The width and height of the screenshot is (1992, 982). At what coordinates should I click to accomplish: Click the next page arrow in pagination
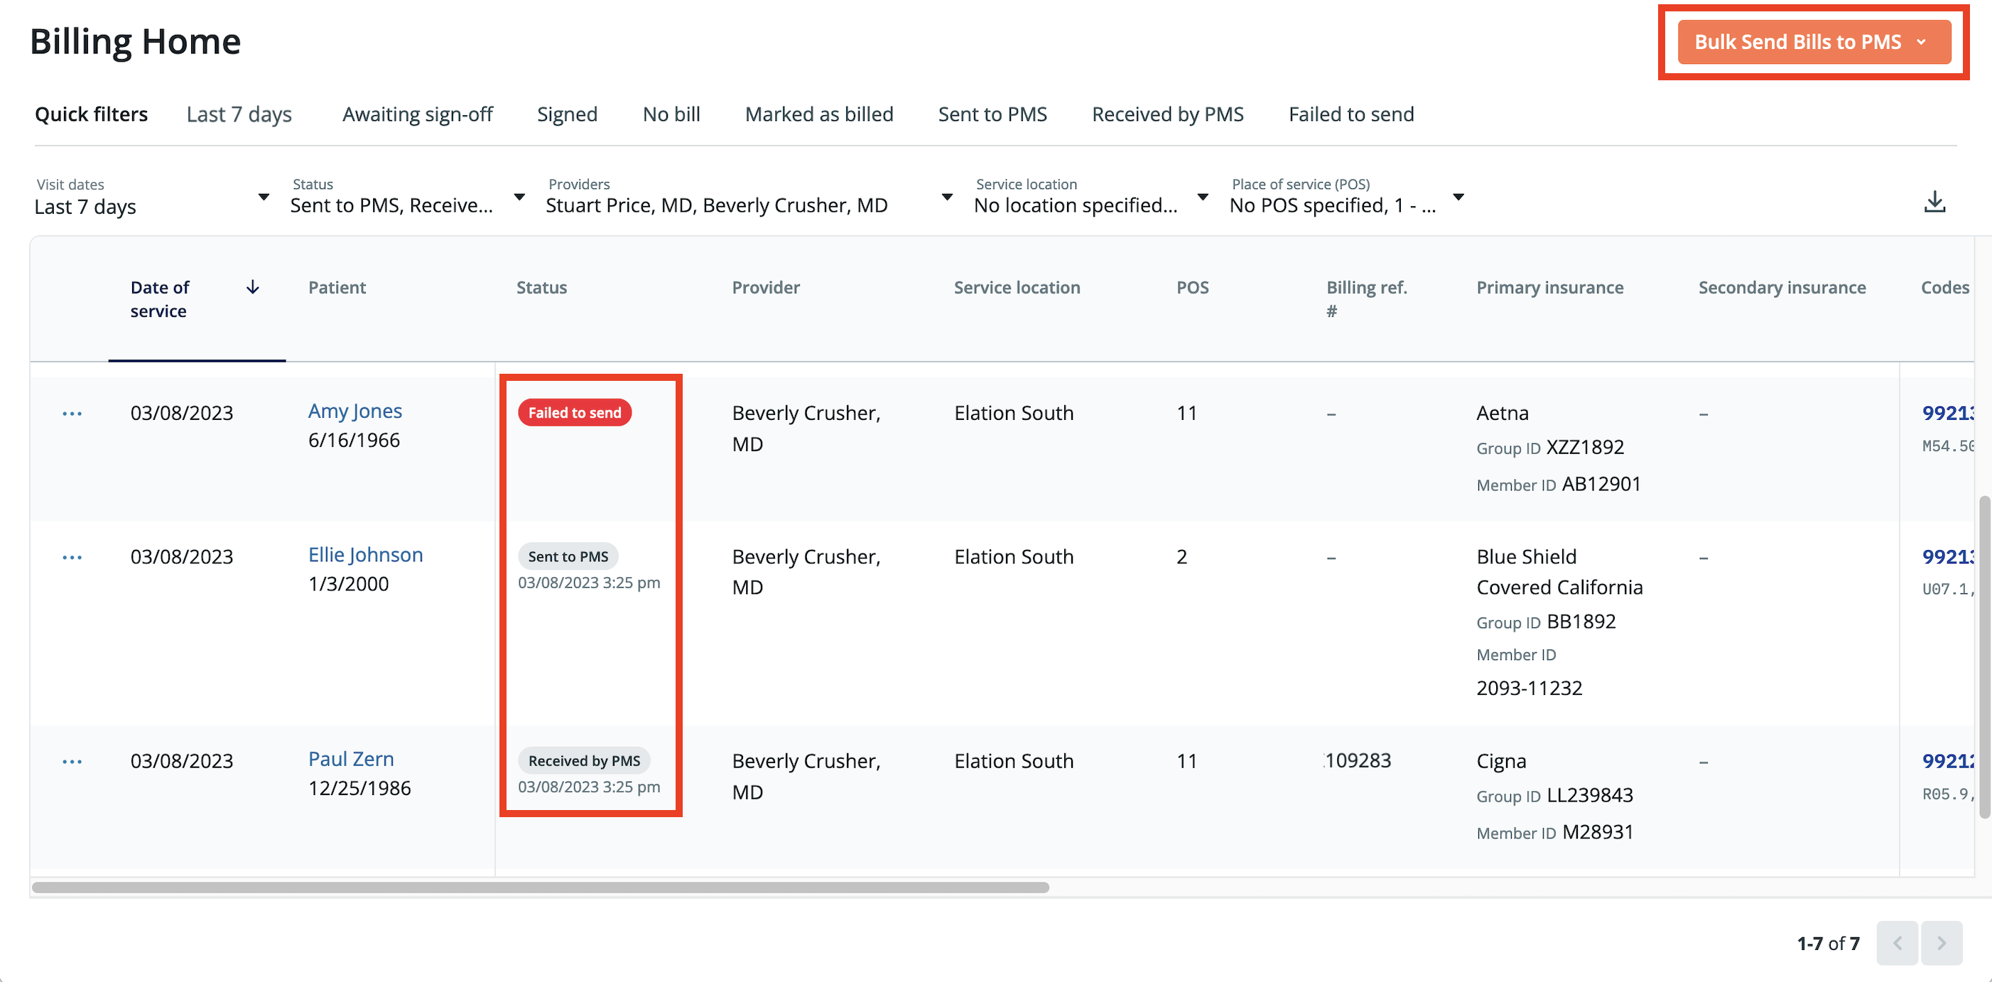(1941, 944)
